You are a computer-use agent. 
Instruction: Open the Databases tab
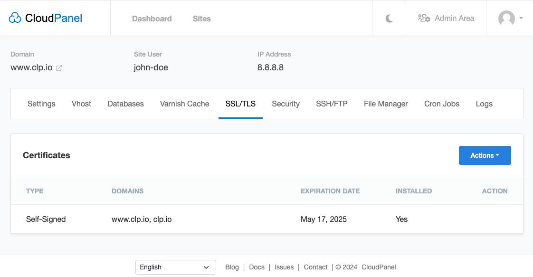(x=125, y=104)
